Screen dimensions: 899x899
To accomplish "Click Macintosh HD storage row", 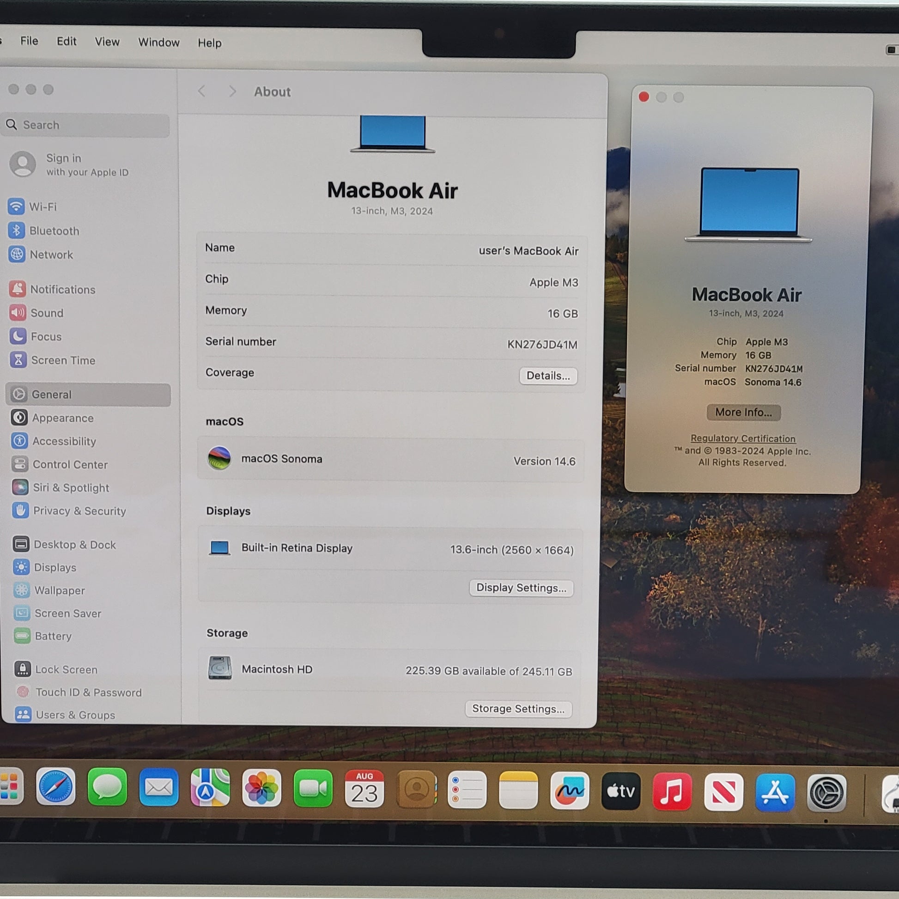I will point(390,670).
